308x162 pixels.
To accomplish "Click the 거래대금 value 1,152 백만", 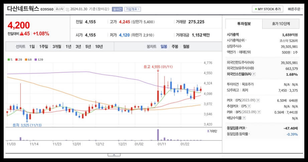I will pyautogui.click(x=201, y=35).
